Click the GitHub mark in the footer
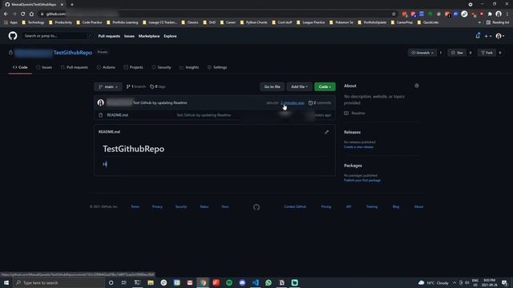Viewport: 513px width, 288px height. pyautogui.click(x=256, y=207)
